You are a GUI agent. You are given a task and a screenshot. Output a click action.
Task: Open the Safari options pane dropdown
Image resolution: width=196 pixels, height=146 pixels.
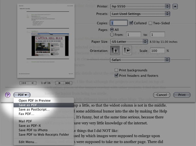[140, 60]
